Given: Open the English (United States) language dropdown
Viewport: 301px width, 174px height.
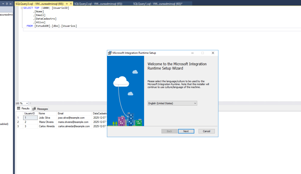Looking at the screenshot, I should (172, 103).
